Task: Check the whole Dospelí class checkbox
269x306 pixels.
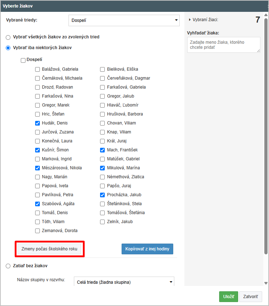Action: [x=23, y=60]
